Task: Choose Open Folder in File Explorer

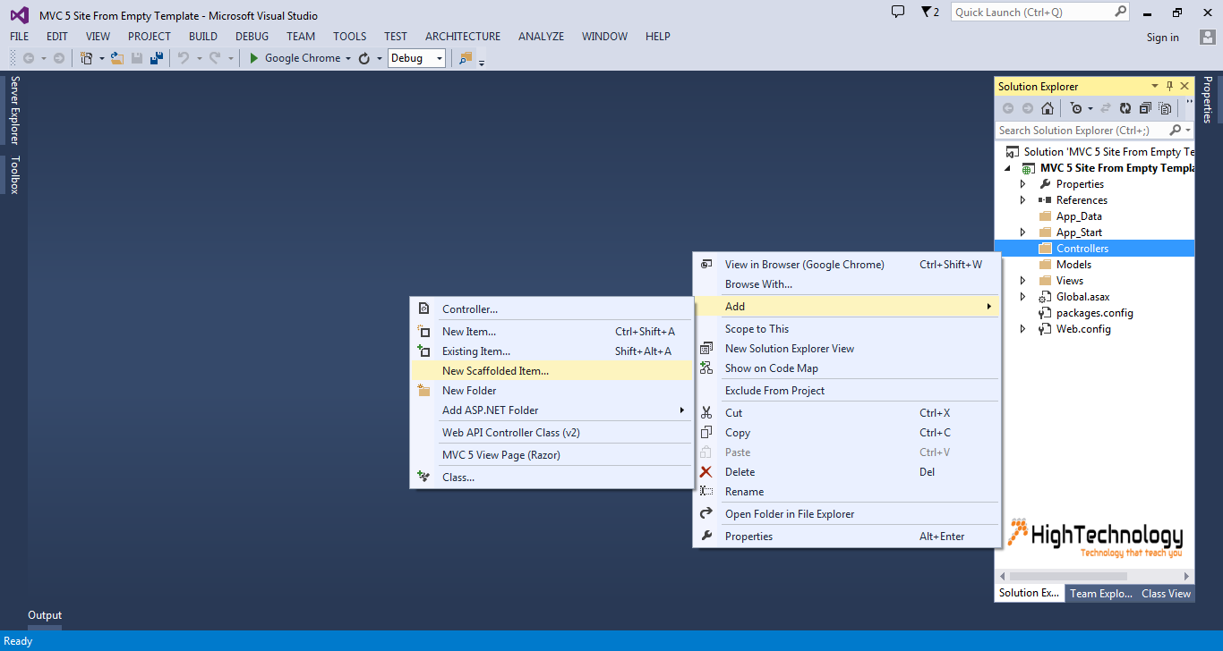Action: (x=847, y=514)
